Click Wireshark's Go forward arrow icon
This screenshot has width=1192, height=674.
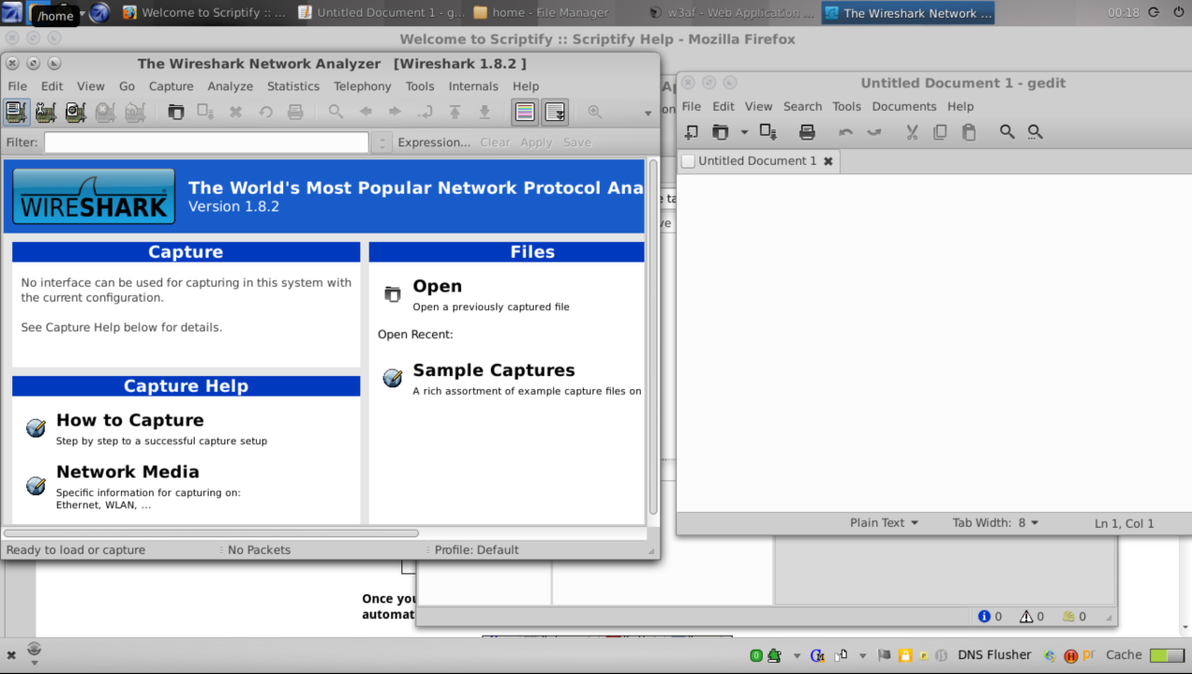point(395,113)
